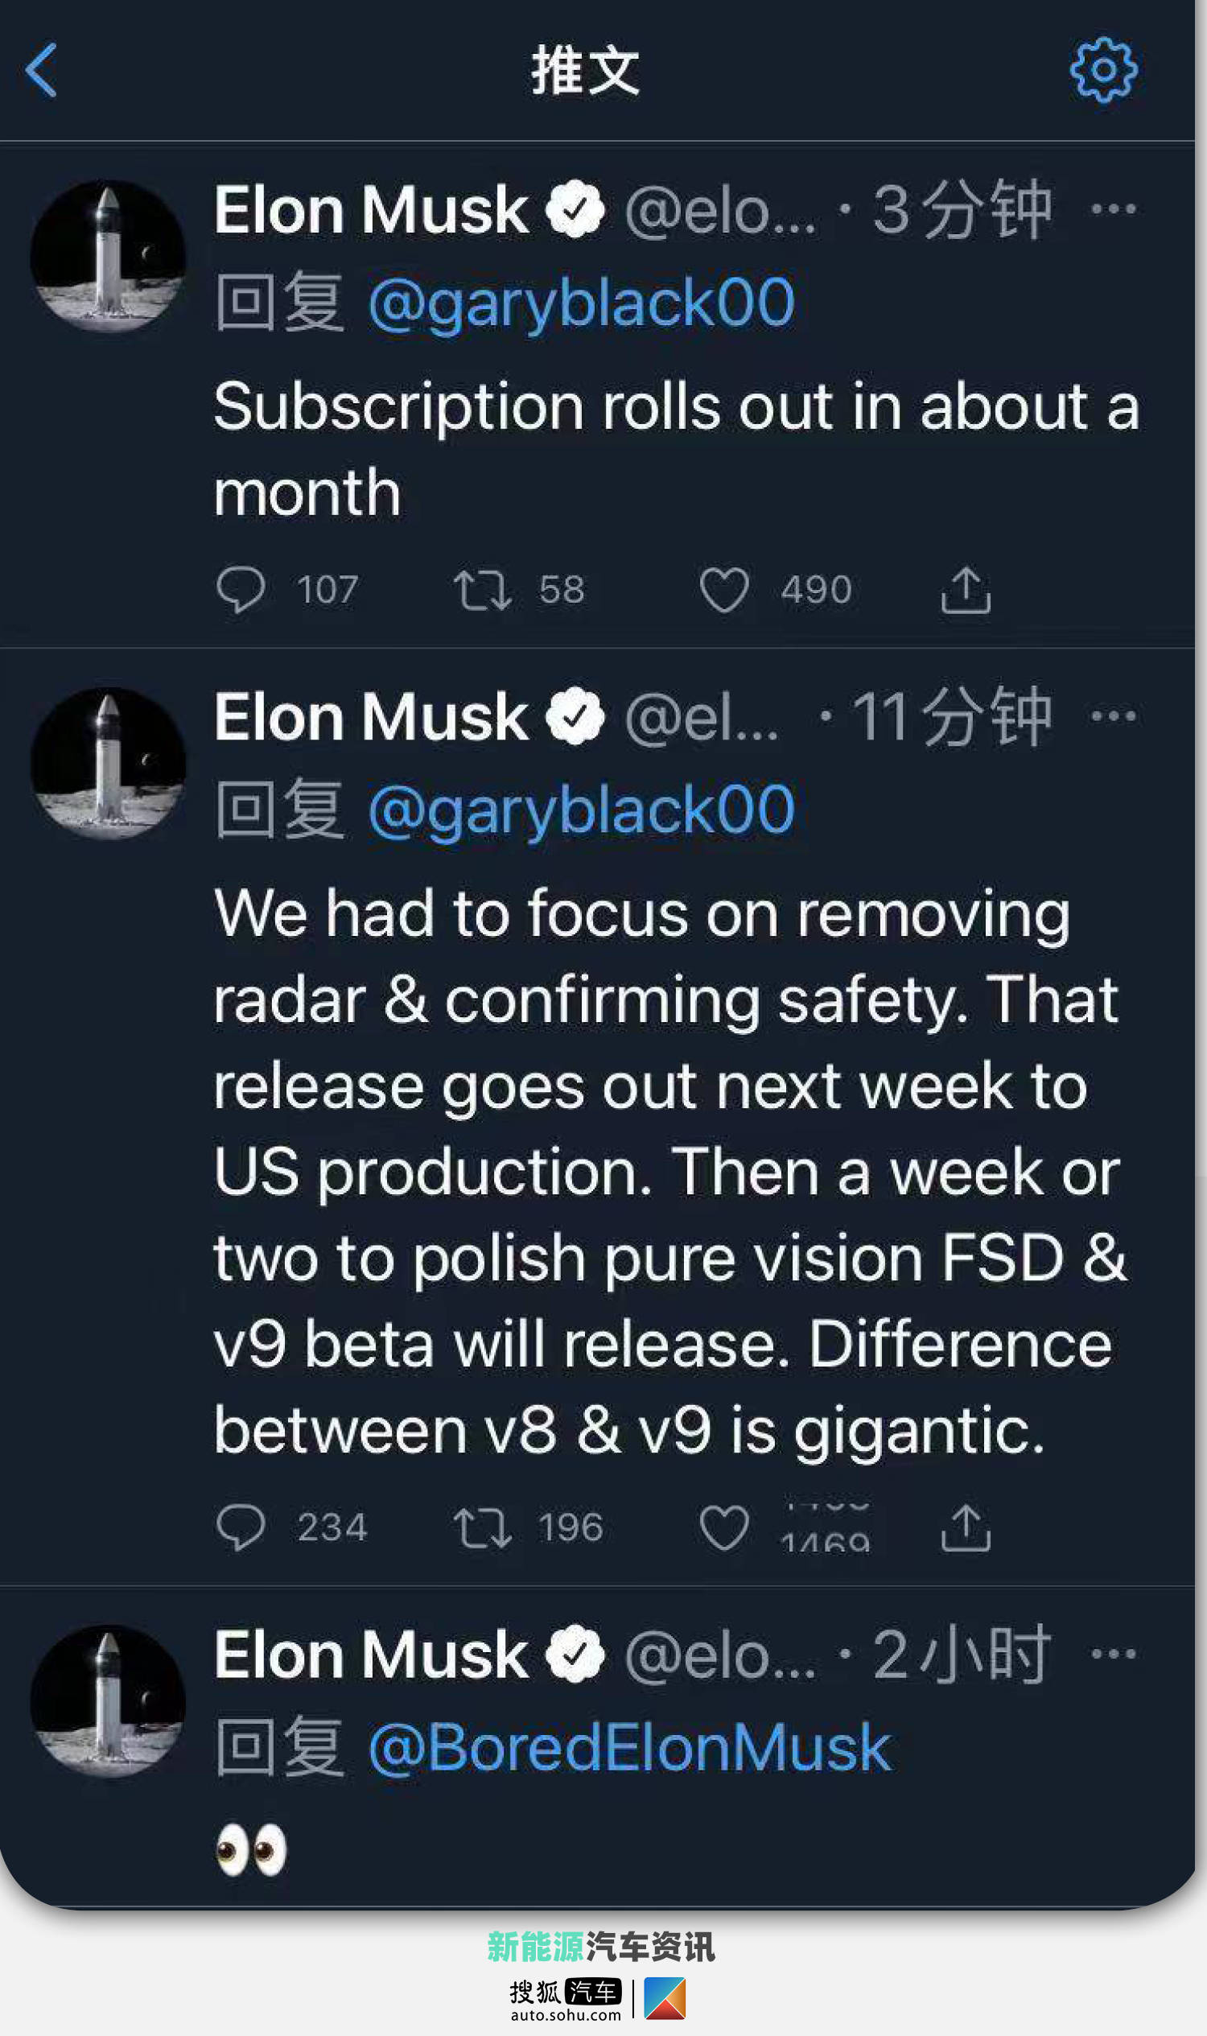The width and height of the screenshot is (1207, 2036).
Task: Open more options on the 3分钟 tweet
Action: (1113, 209)
